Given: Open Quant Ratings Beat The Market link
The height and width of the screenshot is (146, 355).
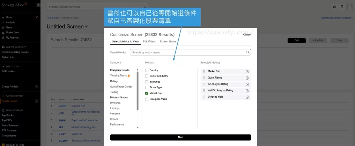Looking at the screenshot, I should (x=336, y=18).
